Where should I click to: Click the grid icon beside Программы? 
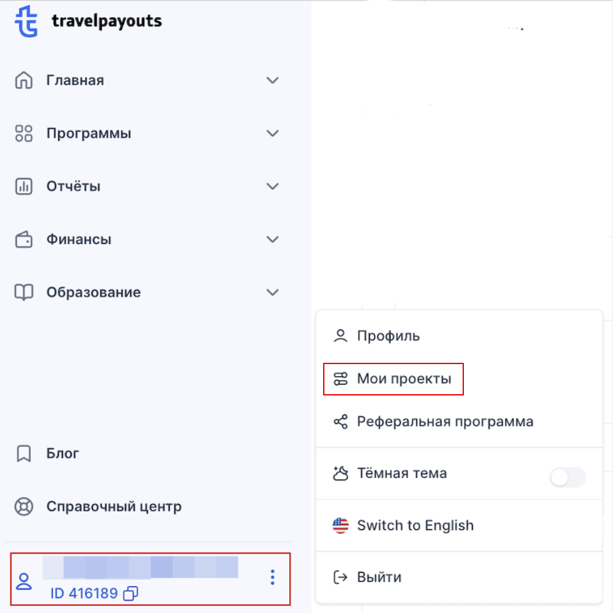tap(24, 133)
